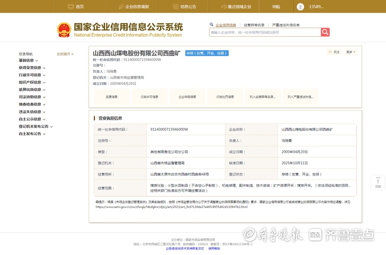Expand 行政许可信息 in the sidebar
Viewport: 386px width, 255px height.
point(32,75)
